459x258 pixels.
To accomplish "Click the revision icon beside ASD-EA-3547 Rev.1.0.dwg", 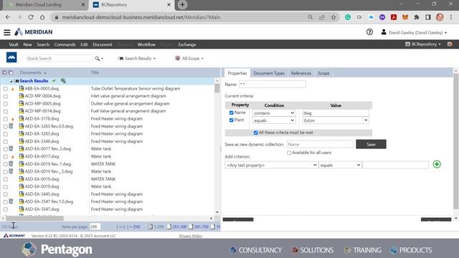I will pos(11,201).
